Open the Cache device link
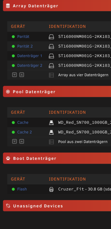Image resolution: width=111 pixels, height=229 pixels. 23,122
